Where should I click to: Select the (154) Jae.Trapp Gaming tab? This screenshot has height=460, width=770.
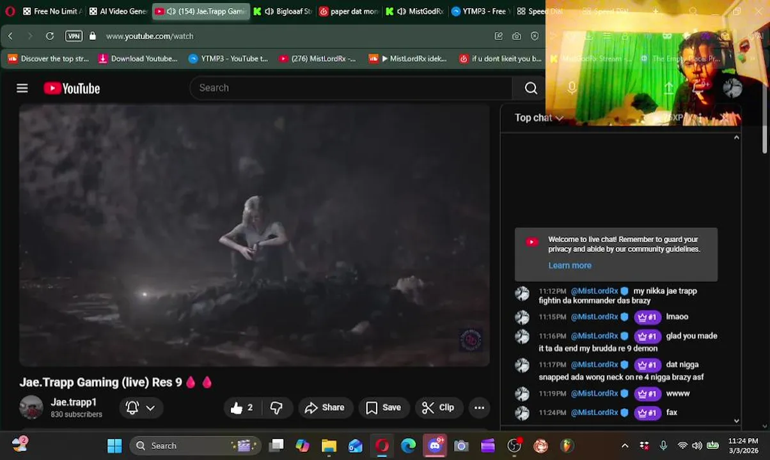coord(200,11)
